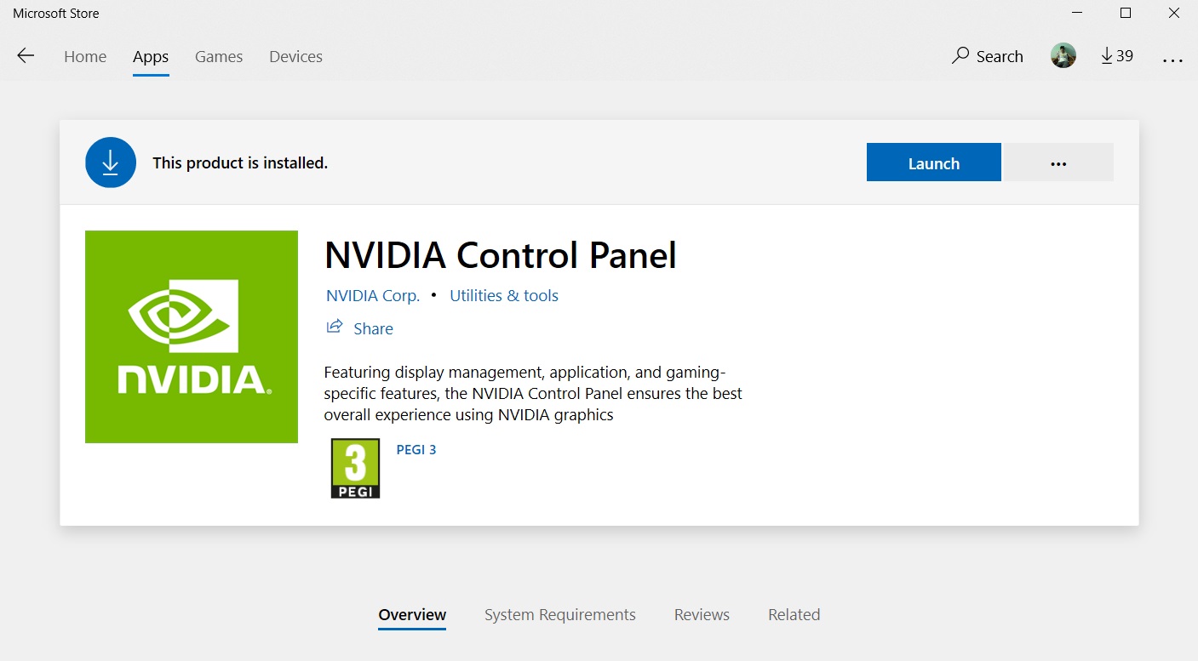1198x661 pixels.
Task: Select the Apps tab
Action: [x=151, y=57]
